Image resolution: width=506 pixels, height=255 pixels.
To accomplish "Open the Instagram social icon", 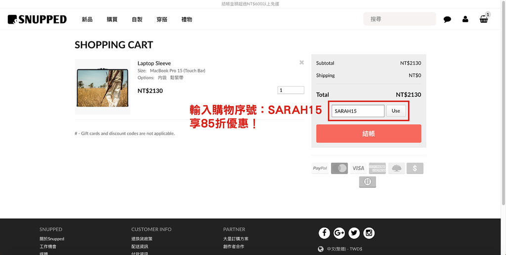I will pyautogui.click(x=369, y=233).
